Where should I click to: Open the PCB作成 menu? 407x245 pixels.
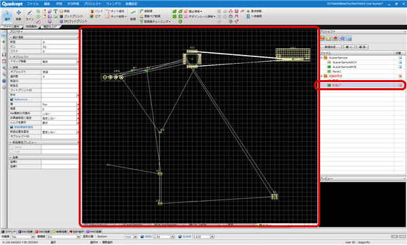[73, 4]
